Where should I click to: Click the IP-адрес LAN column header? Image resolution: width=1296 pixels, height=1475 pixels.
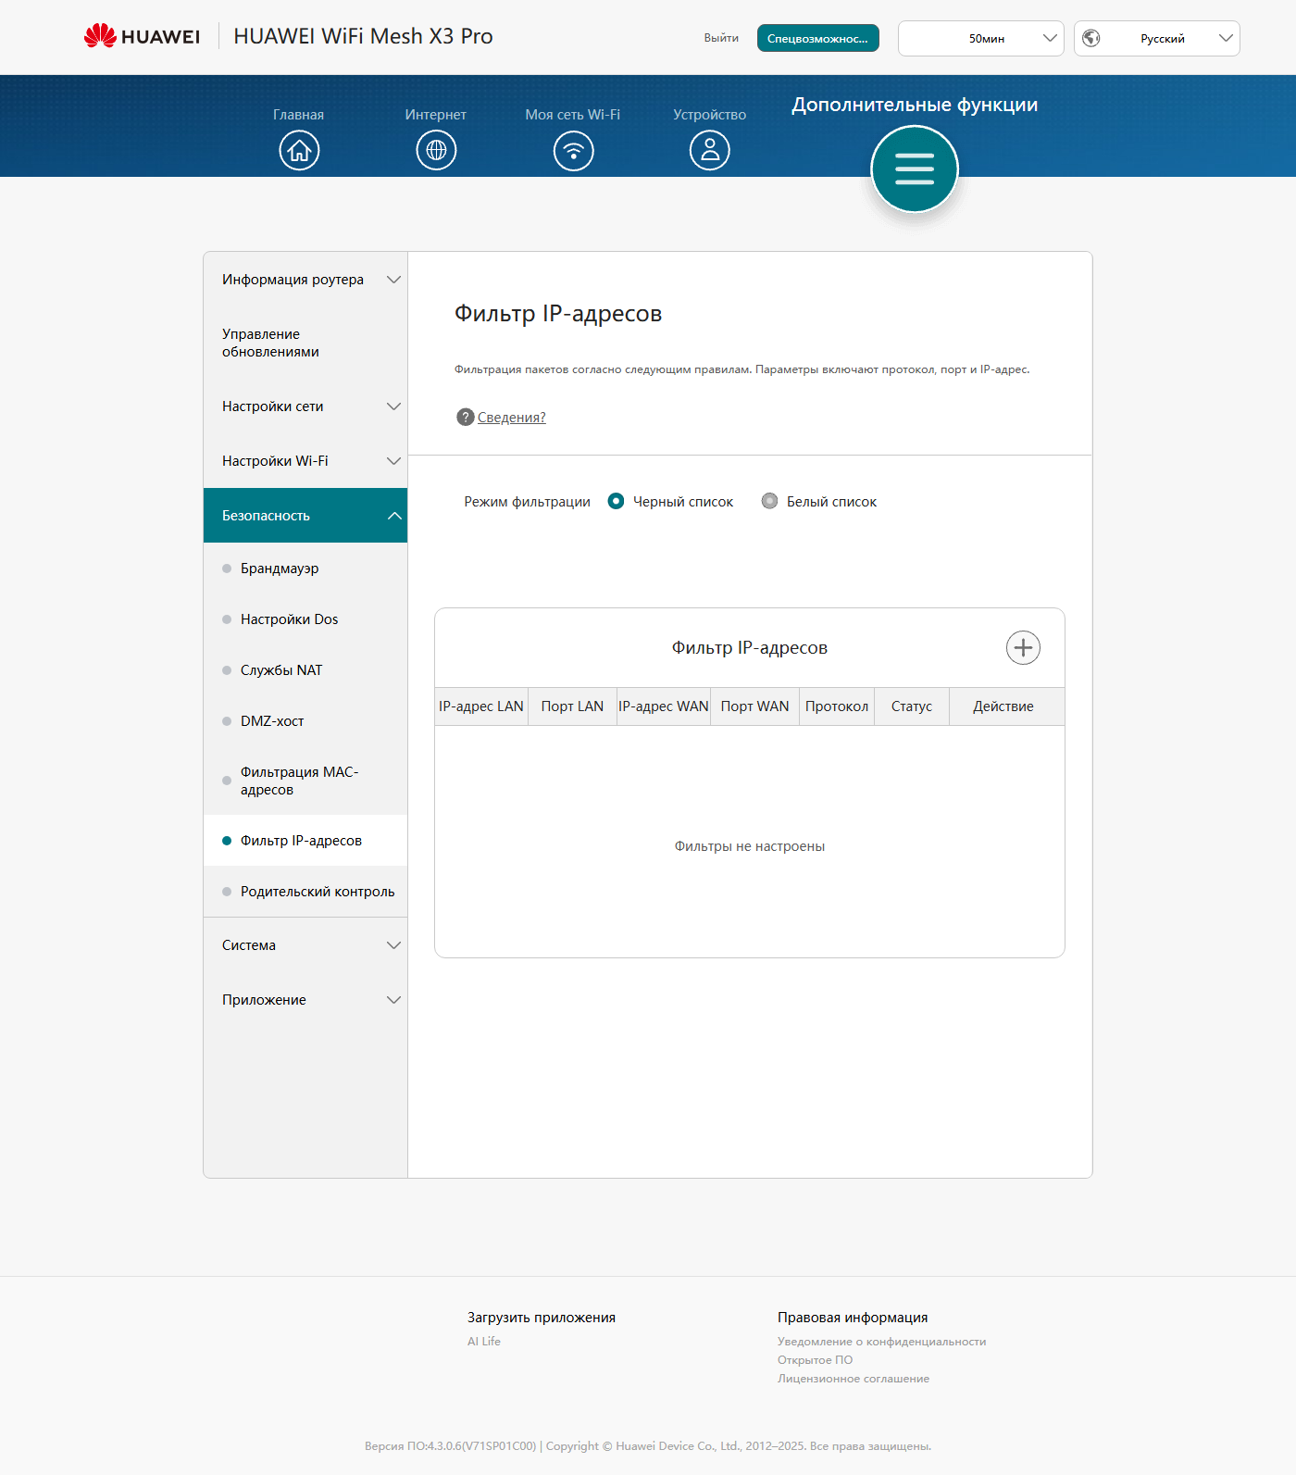(x=481, y=706)
